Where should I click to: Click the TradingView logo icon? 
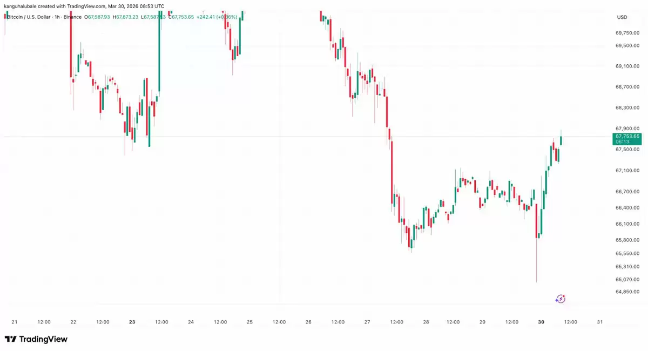(x=10, y=339)
